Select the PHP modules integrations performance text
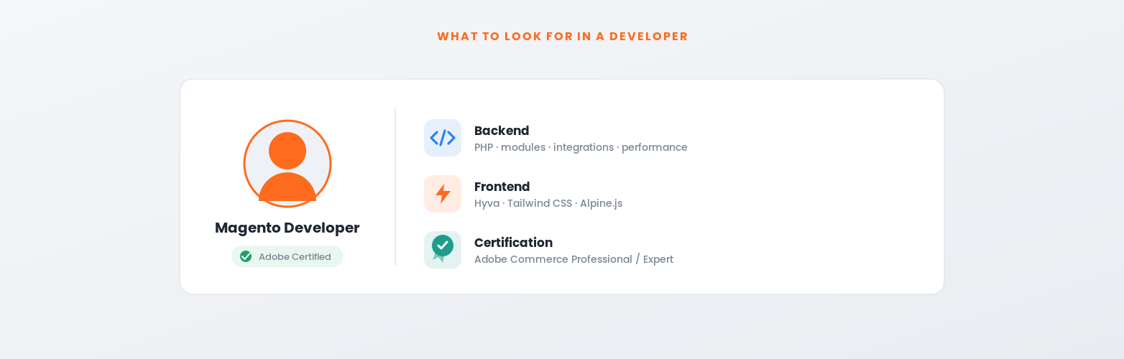Image resolution: width=1124 pixels, height=359 pixels. point(581,147)
